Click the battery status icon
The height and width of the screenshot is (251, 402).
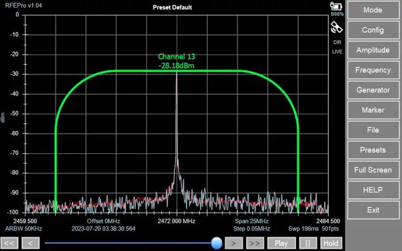tap(336, 6)
